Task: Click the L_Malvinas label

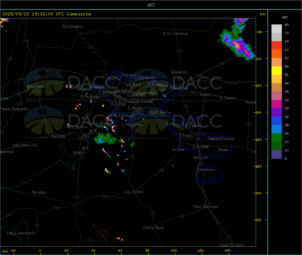Action: 132,124
